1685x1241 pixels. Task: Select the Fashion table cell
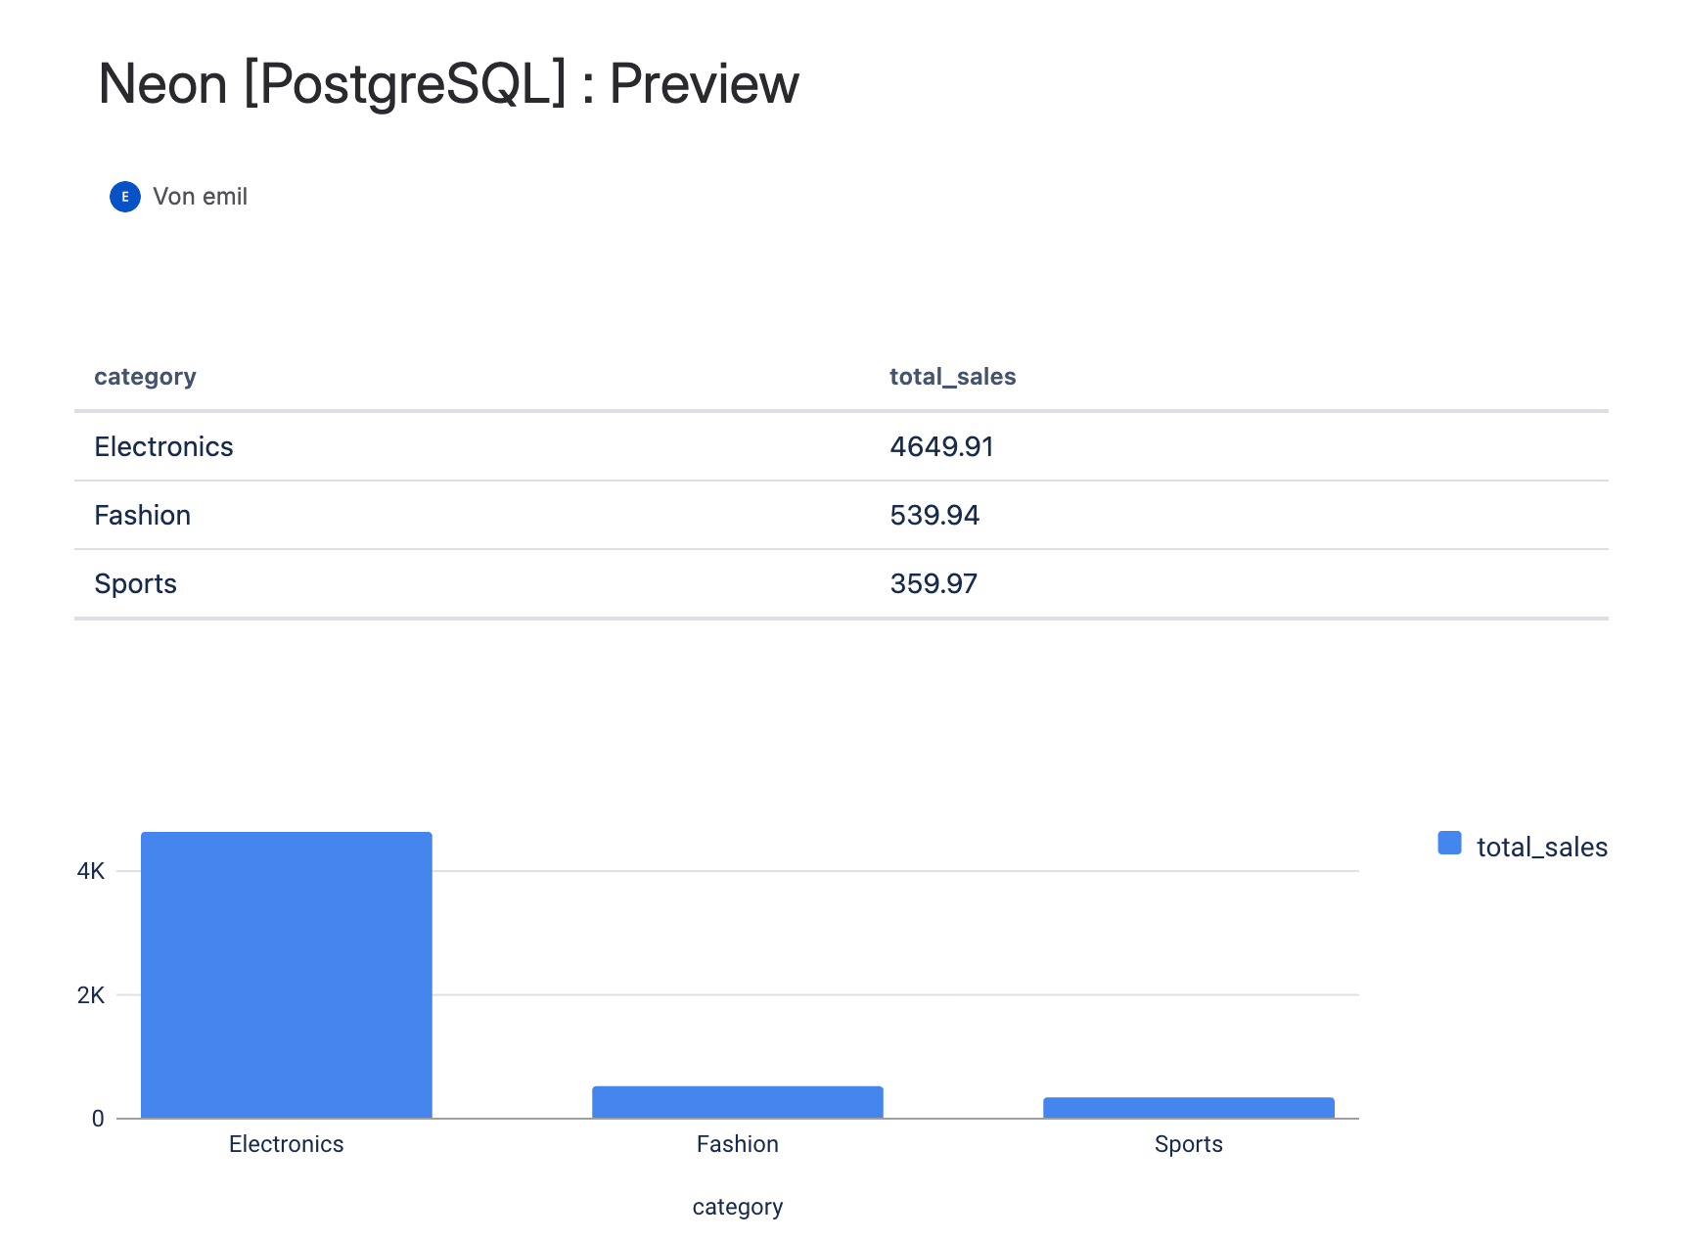tap(142, 516)
